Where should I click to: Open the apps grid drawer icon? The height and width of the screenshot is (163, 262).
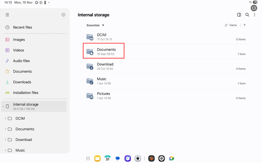(88, 158)
